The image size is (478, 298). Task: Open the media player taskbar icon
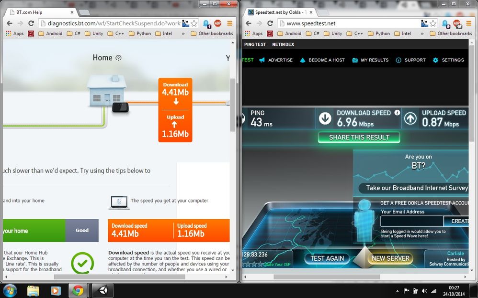pyautogui.click(x=56, y=291)
